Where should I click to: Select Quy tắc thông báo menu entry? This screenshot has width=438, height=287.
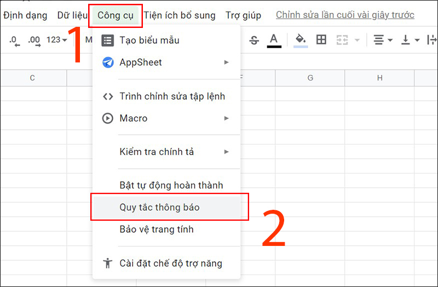(159, 207)
